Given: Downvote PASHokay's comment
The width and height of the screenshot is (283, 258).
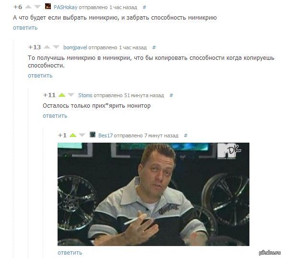Looking at the screenshot, I should point(37,7).
